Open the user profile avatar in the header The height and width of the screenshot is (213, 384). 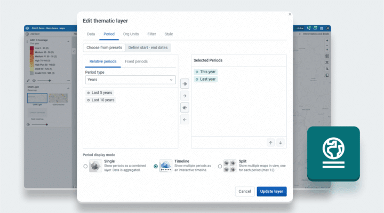click(x=327, y=28)
